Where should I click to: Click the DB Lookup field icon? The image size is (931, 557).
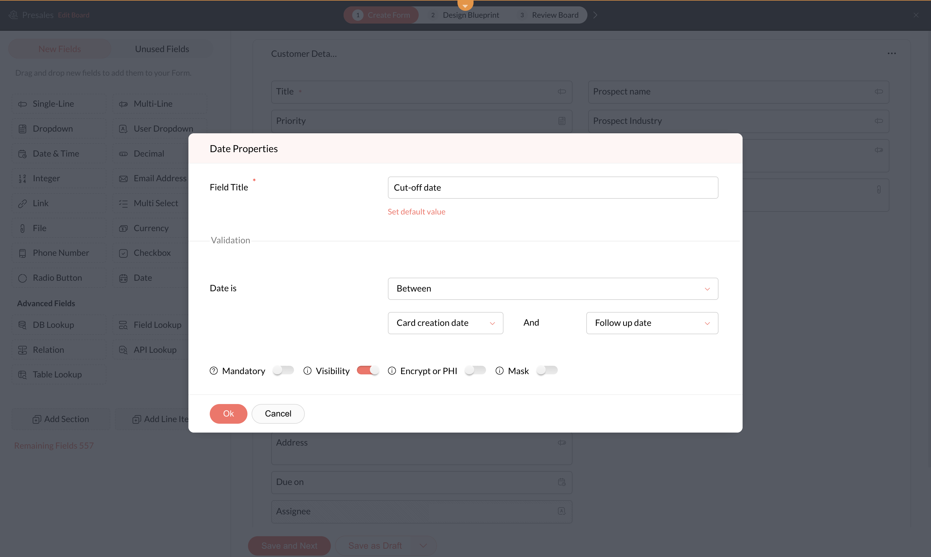tap(22, 325)
